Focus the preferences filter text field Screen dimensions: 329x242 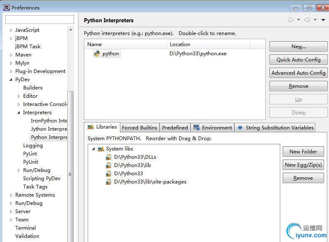pyautogui.click(x=40, y=20)
